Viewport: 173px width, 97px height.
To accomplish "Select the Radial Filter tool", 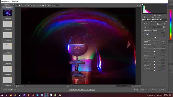I will (51, 5).
